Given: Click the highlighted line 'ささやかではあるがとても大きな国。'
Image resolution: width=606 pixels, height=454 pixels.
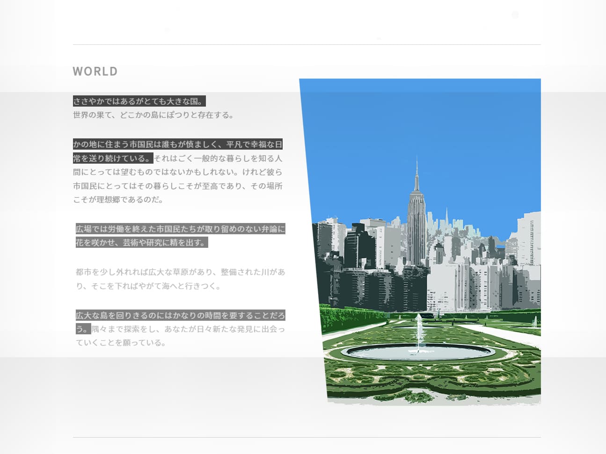Looking at the screenshot, I should point(139,101).
